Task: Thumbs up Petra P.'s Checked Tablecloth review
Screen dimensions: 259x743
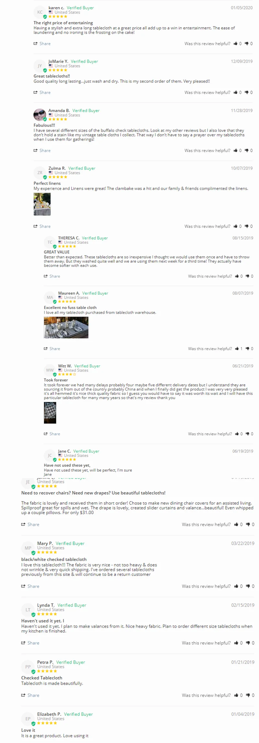Action: click(236, 695)
